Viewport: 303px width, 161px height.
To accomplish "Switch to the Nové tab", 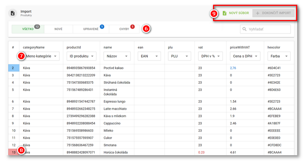I will [x=58, y=29].
